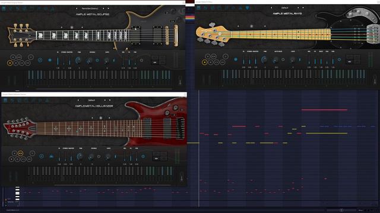Click the blue filled round icon in Hellrazer
The image size is (380, 213).
click(52, 156)
